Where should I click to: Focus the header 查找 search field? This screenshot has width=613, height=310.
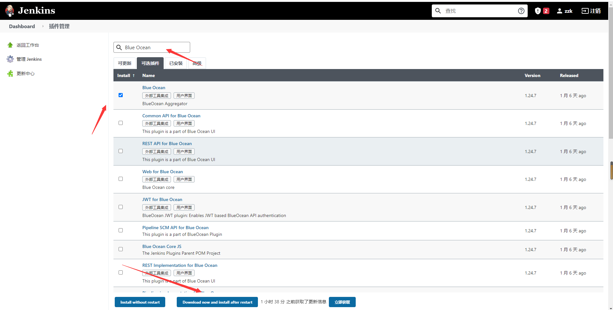tap(479, 11)
